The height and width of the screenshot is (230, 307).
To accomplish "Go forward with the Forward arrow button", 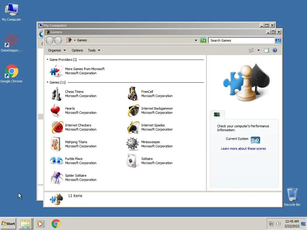I will (58, 40).
